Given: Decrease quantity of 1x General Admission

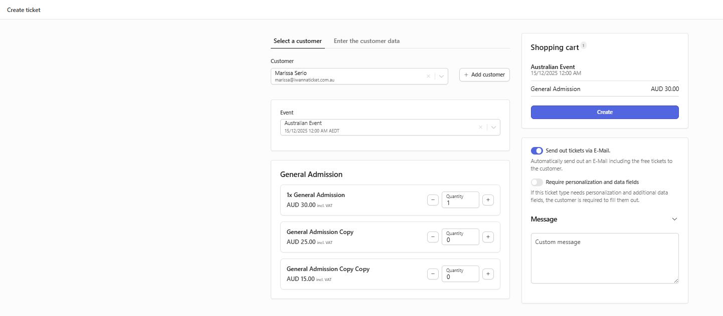Looking at the screenshot, I should pyautogui.click(x=433, y=200).
